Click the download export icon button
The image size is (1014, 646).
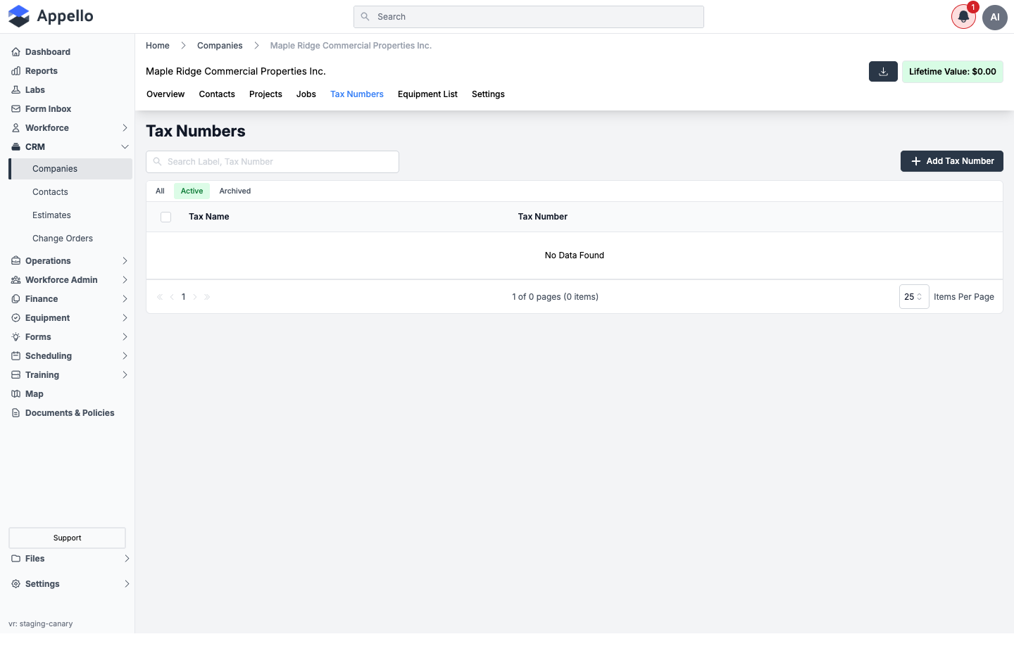coord(883,72)
